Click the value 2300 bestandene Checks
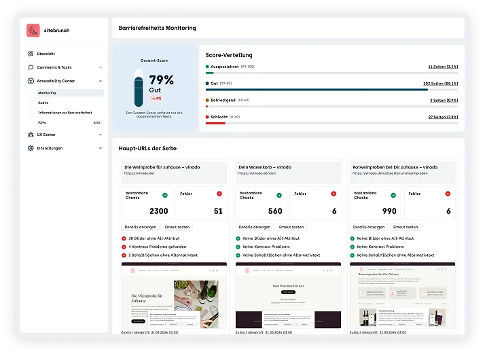Viewport: 485px width, 356px height. (x=159, y=211)
